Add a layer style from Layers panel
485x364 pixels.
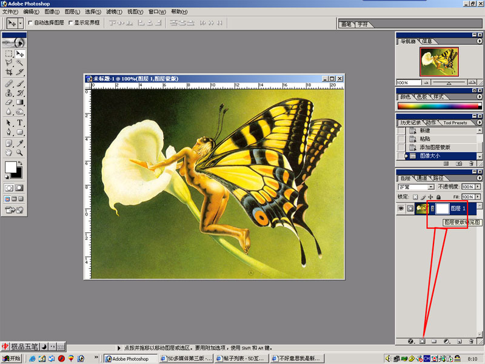[x=410, y=342]
